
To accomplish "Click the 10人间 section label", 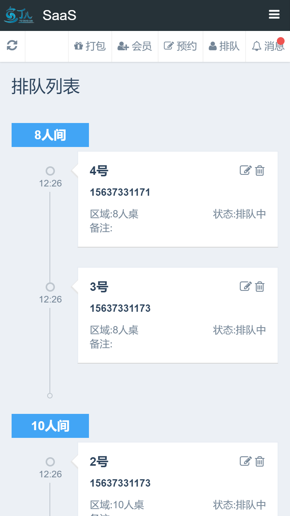I will click(x=50, y=426).
